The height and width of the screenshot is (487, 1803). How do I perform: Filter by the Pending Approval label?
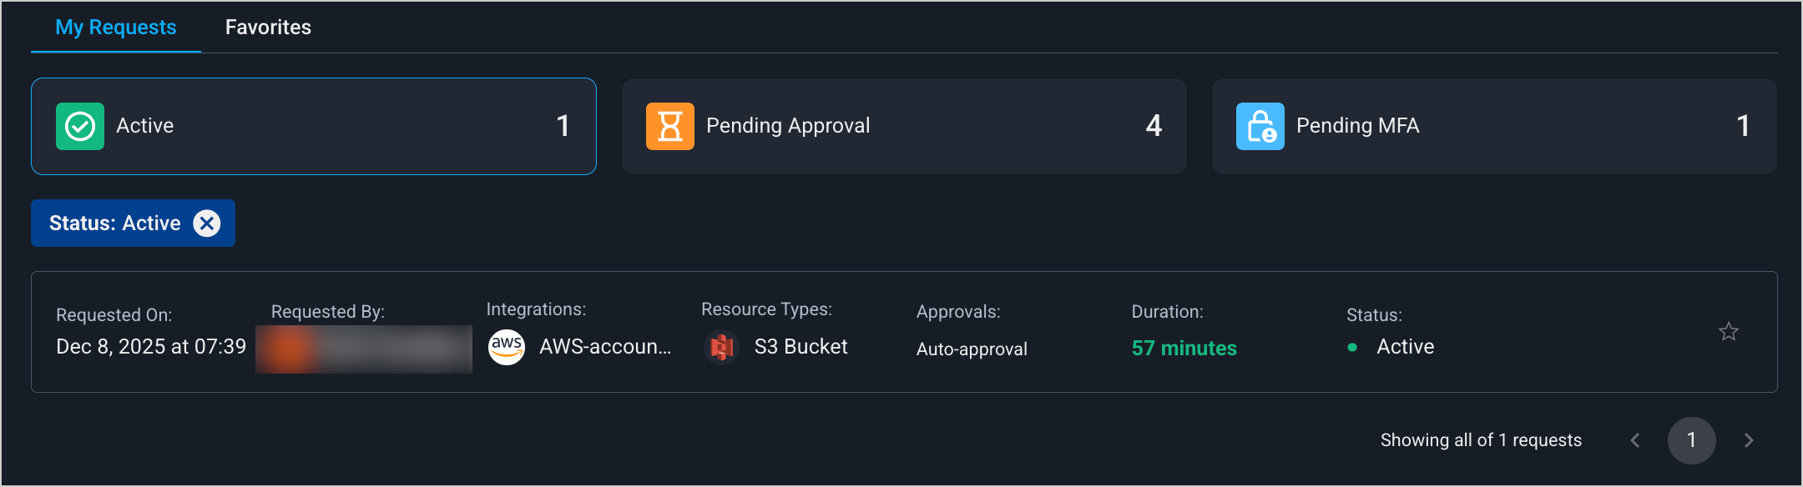[x=788, y=126]
